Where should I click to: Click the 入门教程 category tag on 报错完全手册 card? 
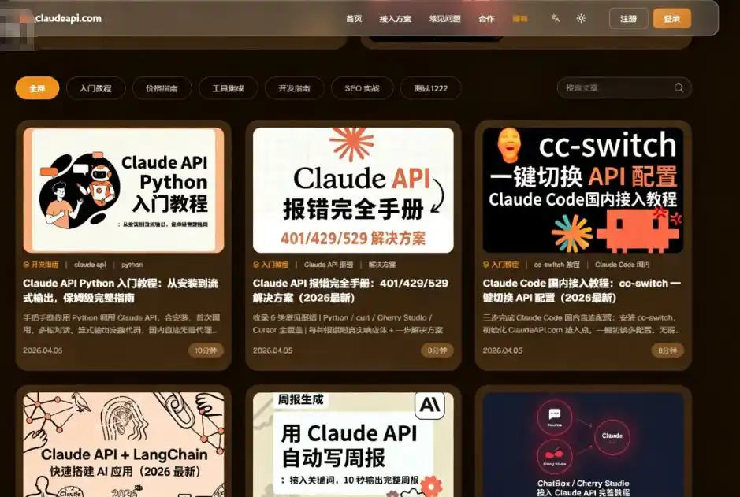tap(271, 265)
